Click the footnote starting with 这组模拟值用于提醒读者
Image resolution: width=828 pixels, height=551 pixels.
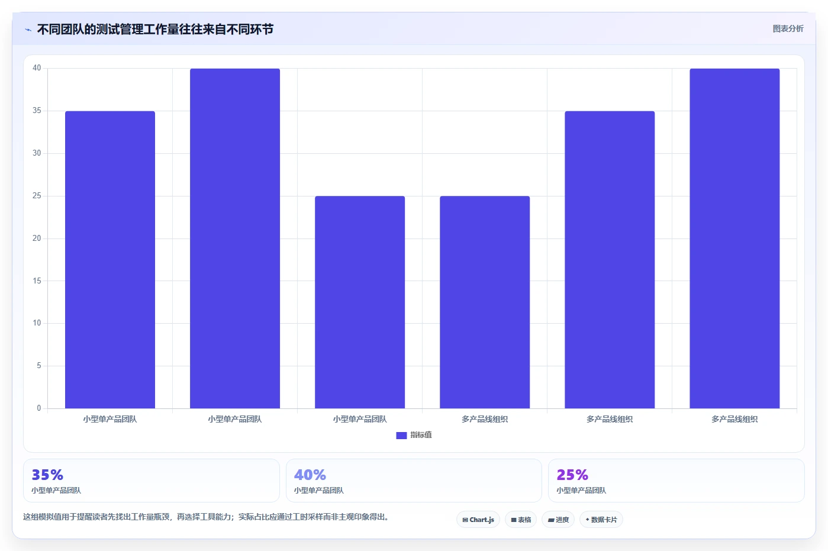point(206,517)
